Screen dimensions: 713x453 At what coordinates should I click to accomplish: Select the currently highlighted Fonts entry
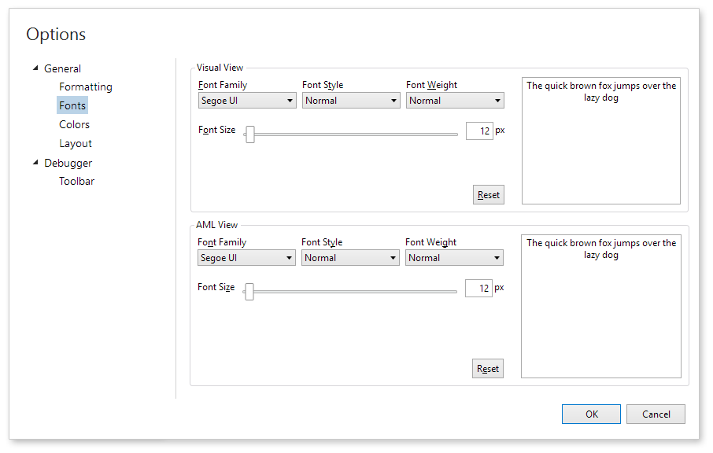coord(72,105)
